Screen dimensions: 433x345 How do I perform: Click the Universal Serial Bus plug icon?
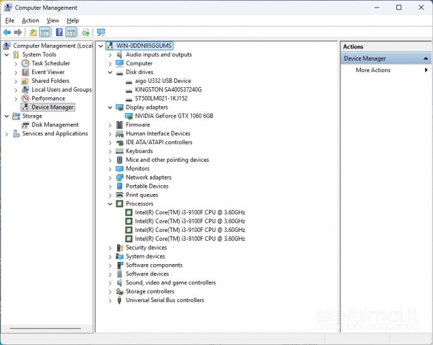pyautogui.click(x=119, y=300)
